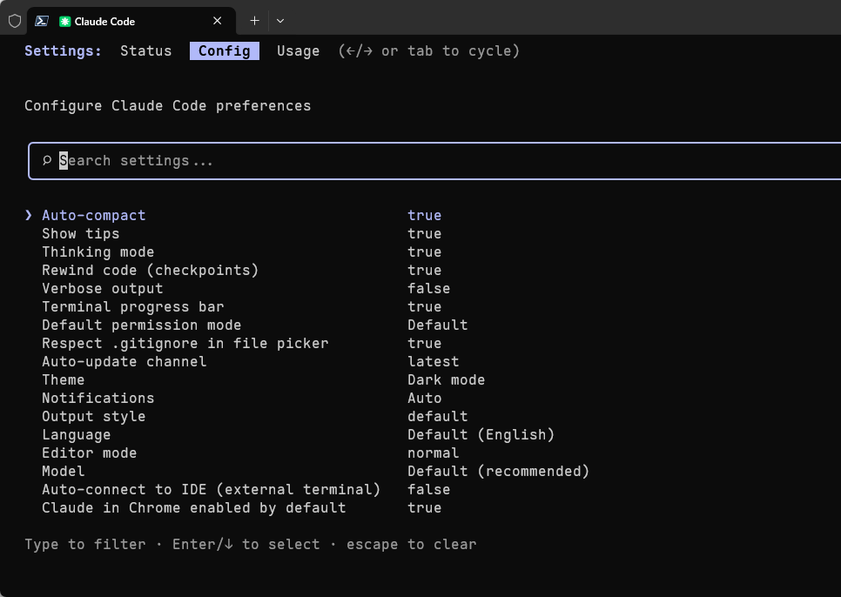The height and width of the screenshot is (597, 841).
Task: Select Default permission mode setting
Action: click(x=142, y=325)
